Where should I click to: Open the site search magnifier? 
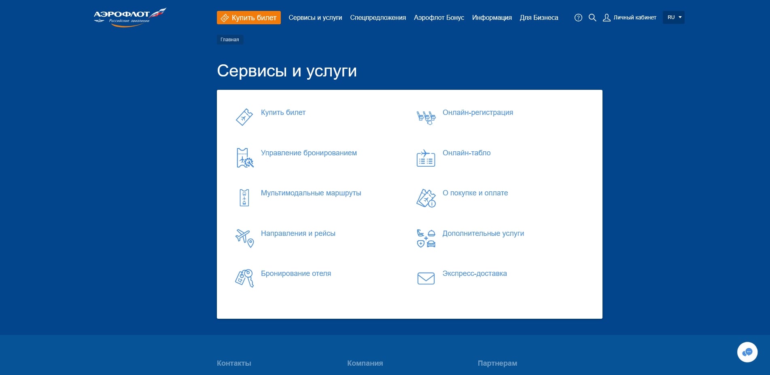point(592,17)
